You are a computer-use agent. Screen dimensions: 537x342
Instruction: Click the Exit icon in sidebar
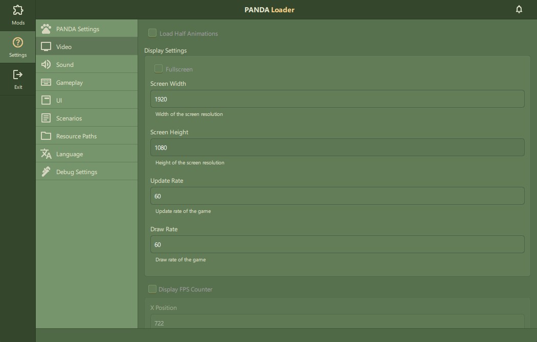(x=18, y=75)
